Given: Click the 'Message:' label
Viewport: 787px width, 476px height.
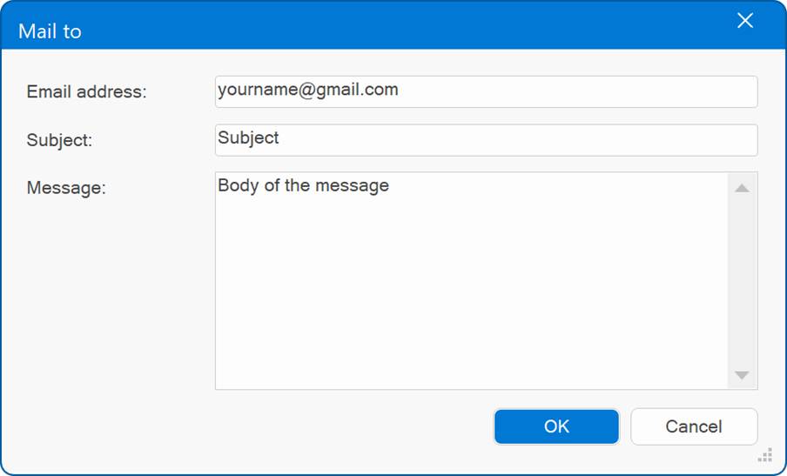Looking at the screenshot, I should [x=66, y=188].
